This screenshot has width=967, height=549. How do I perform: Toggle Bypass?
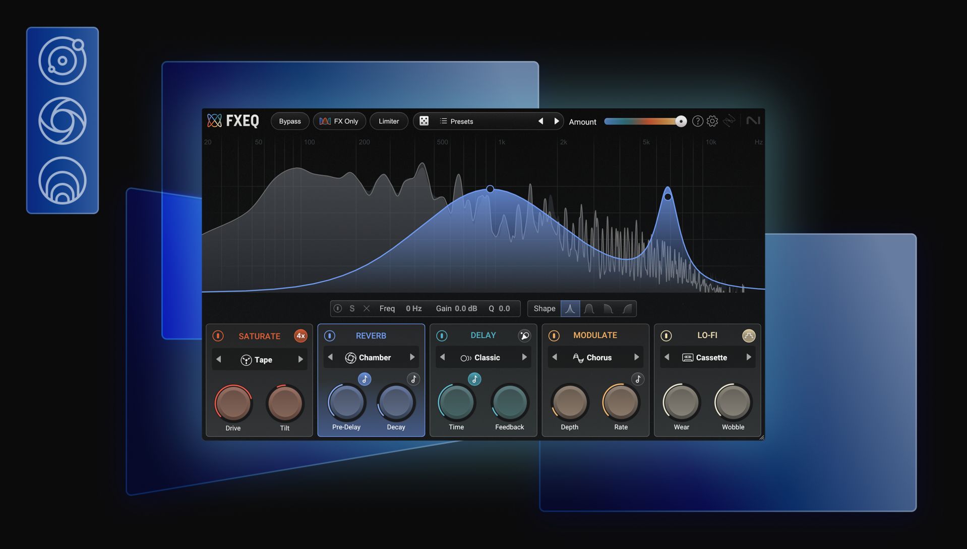(x=290, y=121)
